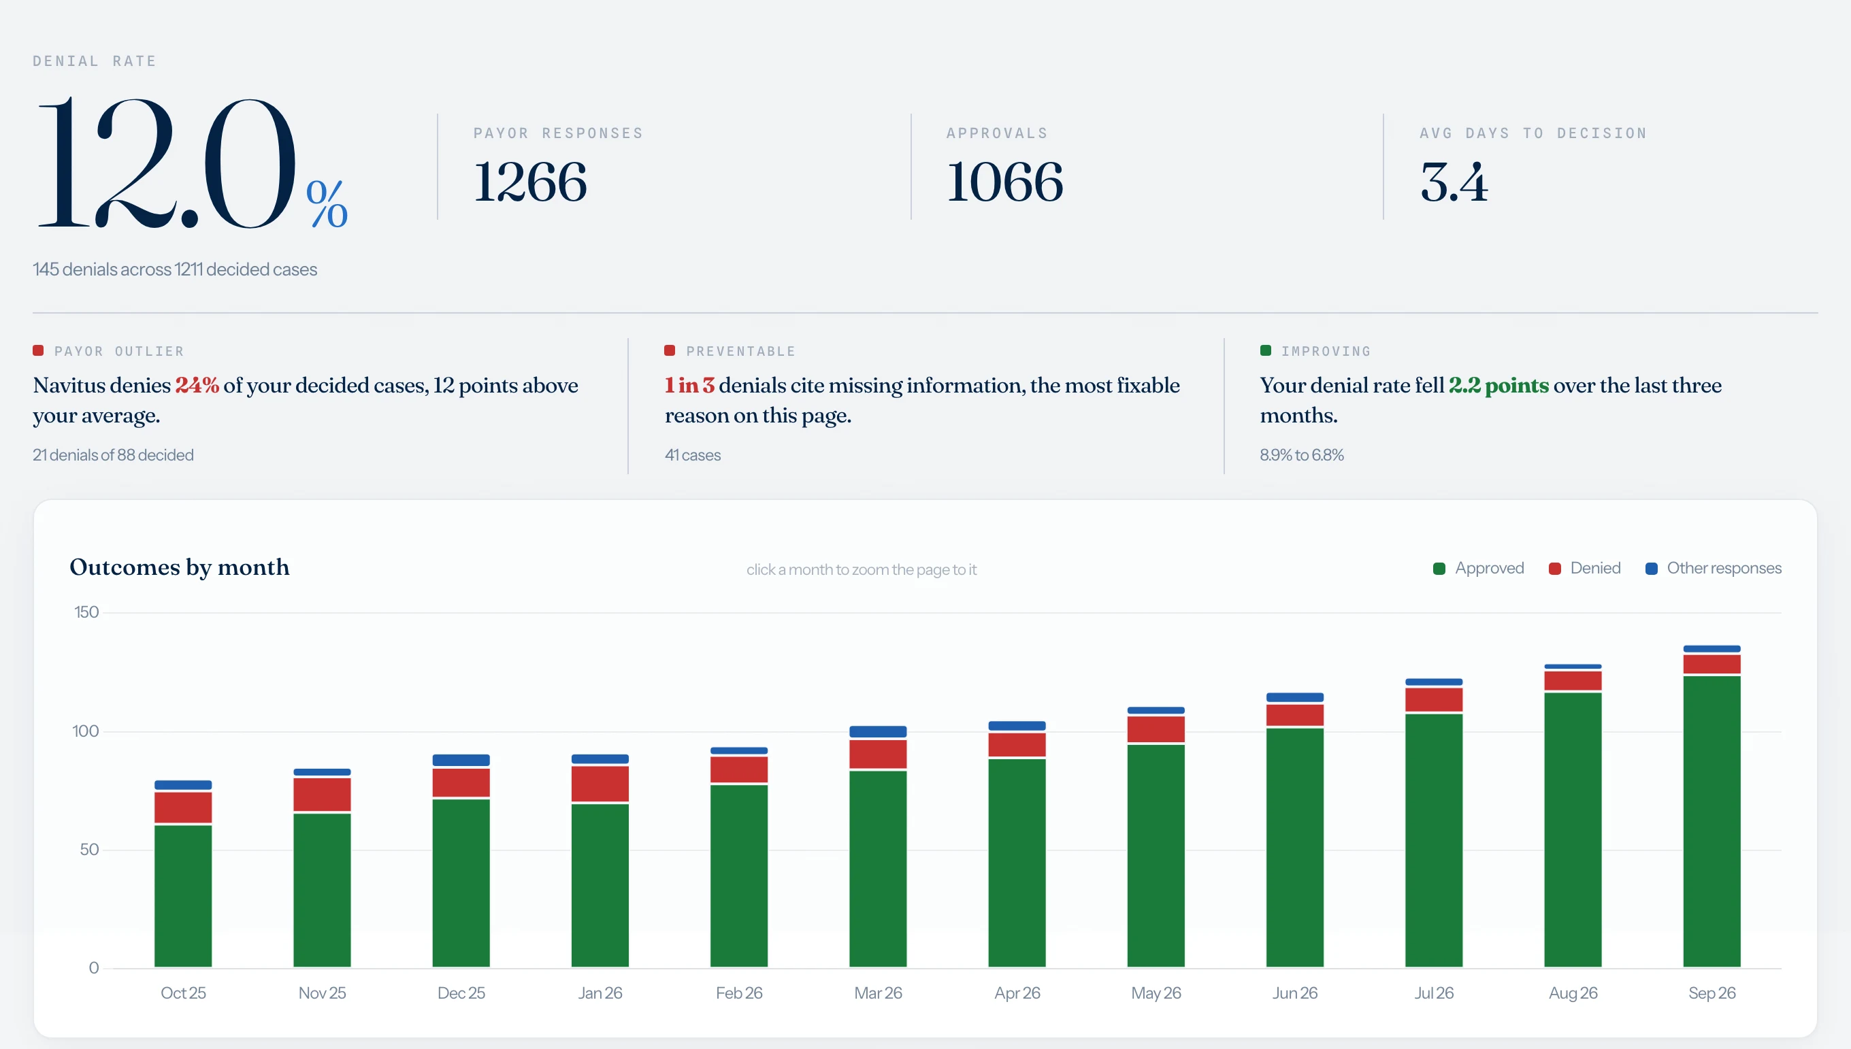Click the 'Oct 25' axis label
This screenshot has height=1049, width=1851.
(183, 993)
